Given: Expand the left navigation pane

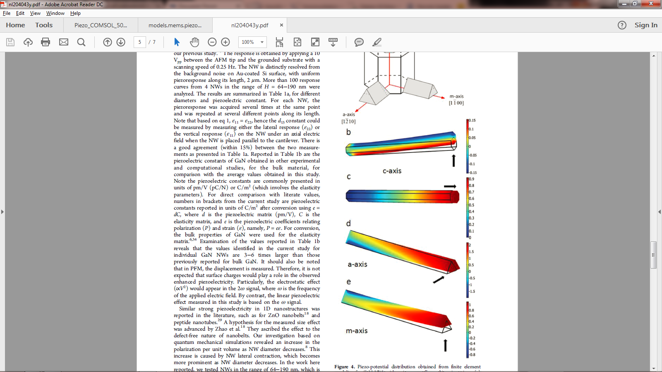Looking at the screenshot, I should [2, 212].
